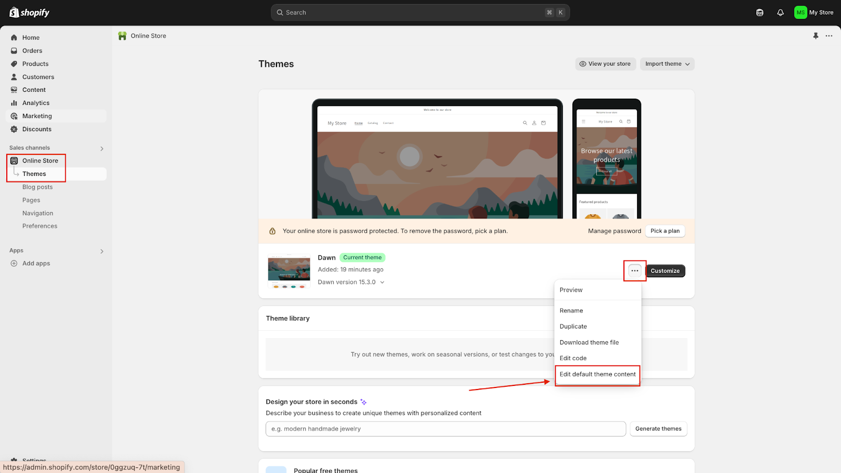Click the Add apps plus circle icon

[14, 264]
